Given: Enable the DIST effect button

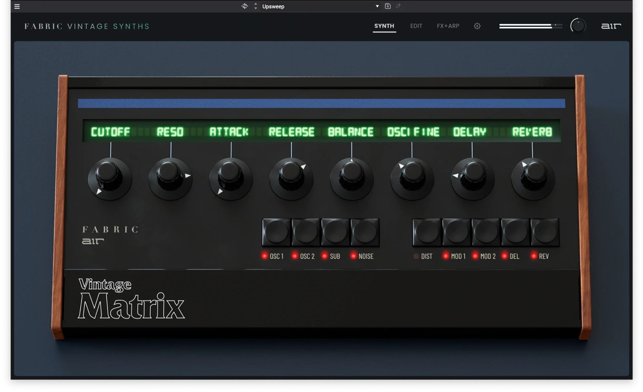Looking at the screenshot, I should 427,232.
